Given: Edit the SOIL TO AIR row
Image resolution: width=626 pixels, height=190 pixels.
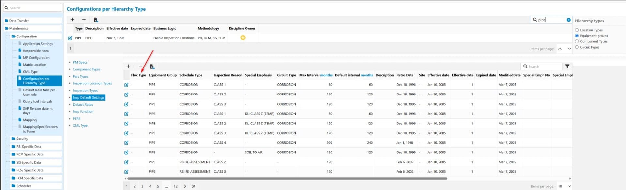Looking at the screenshot, I should pos(126,153).
